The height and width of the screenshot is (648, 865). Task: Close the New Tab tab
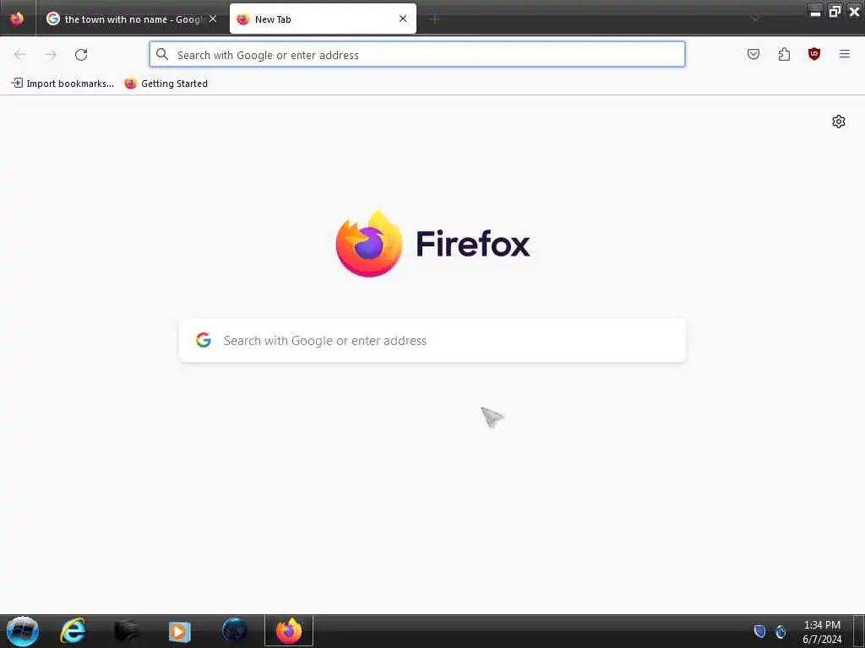(x=403, y=19)
